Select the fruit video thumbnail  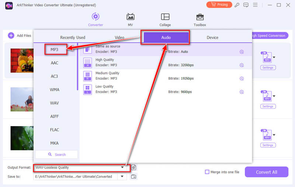(22, 60)
